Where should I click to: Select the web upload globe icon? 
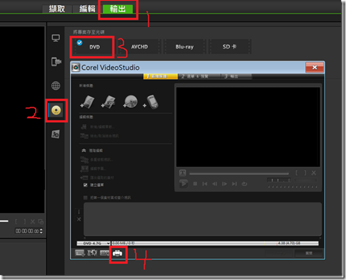pos(56,86)
